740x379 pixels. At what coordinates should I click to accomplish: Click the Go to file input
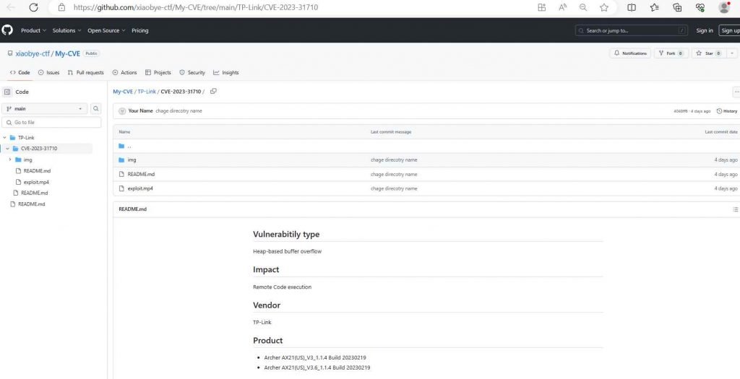[x=51, y=123]
